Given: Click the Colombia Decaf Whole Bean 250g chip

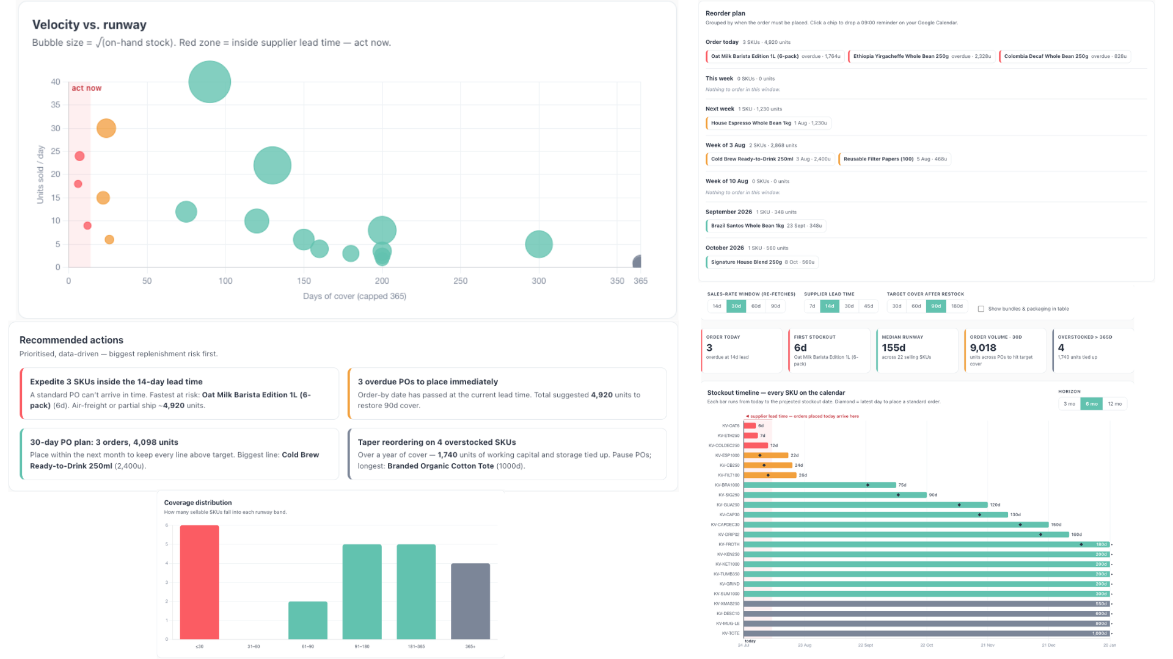Looking at the screenshot, I should point(1065,56).
